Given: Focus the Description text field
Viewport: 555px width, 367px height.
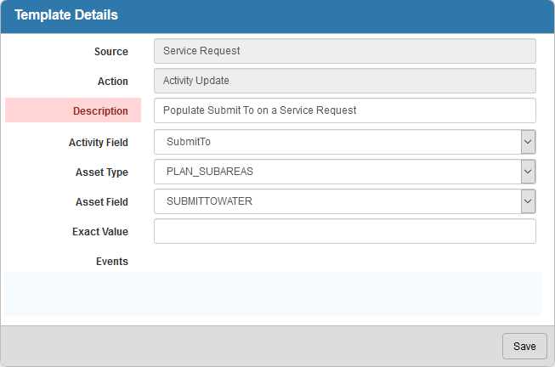Looking at the screenshot, I should point(345,110).
